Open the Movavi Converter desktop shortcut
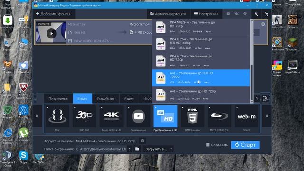 click(277, 68)
